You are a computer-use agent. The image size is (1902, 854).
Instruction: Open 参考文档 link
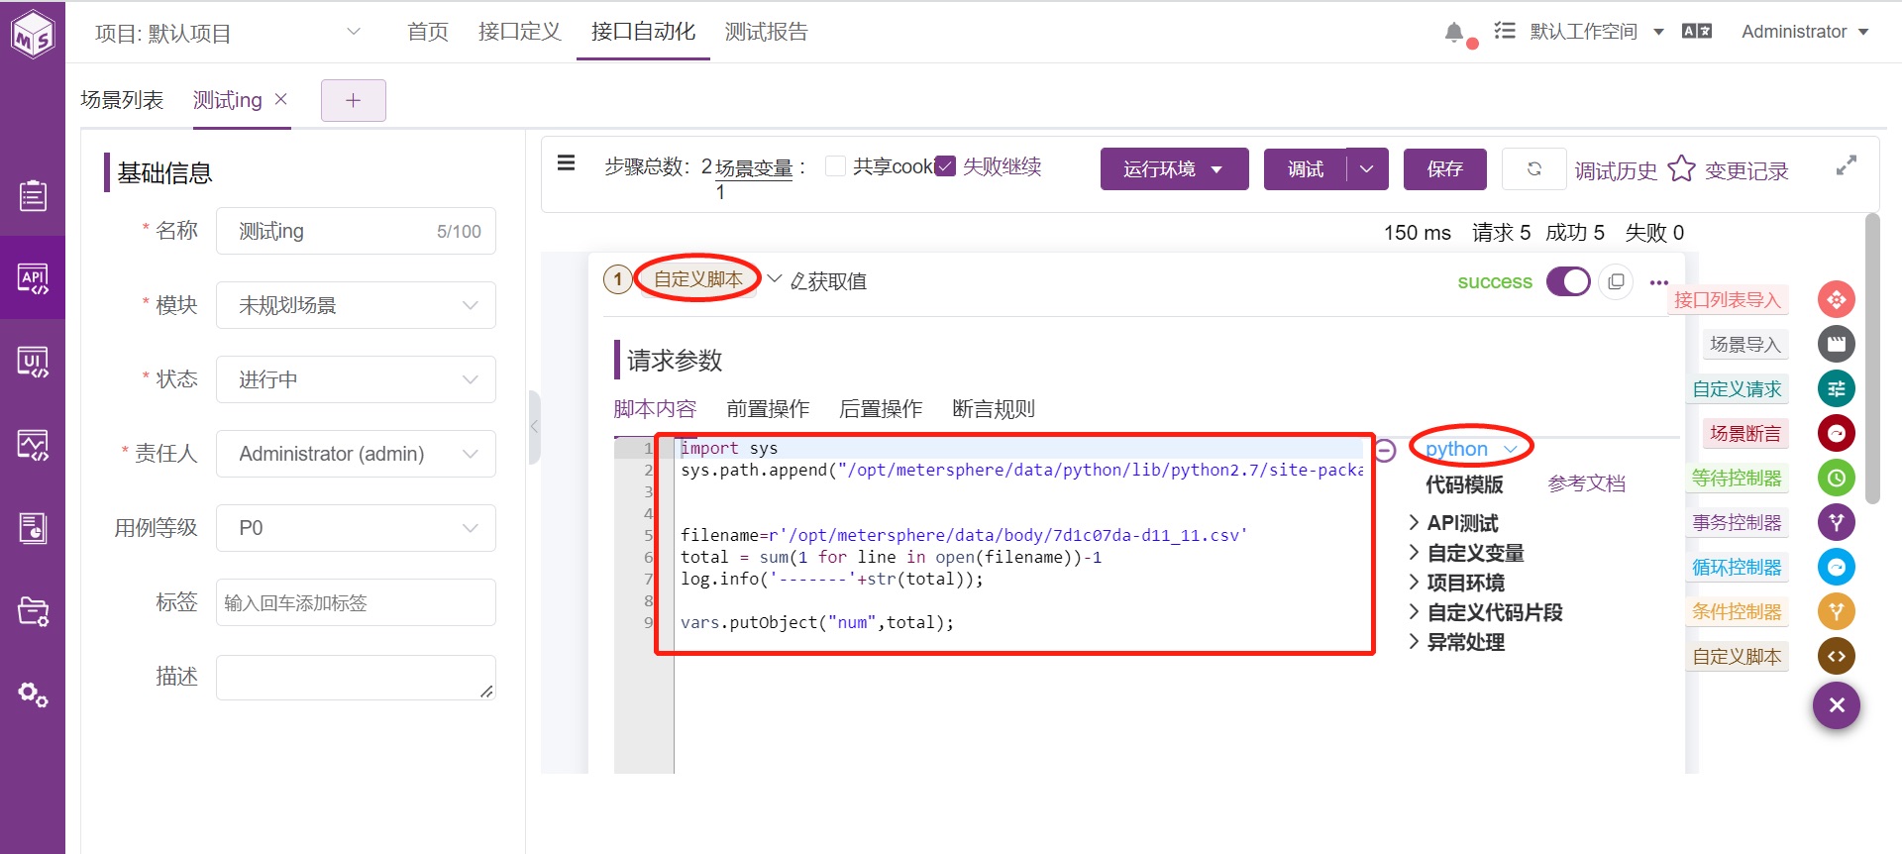(1587, 483)
